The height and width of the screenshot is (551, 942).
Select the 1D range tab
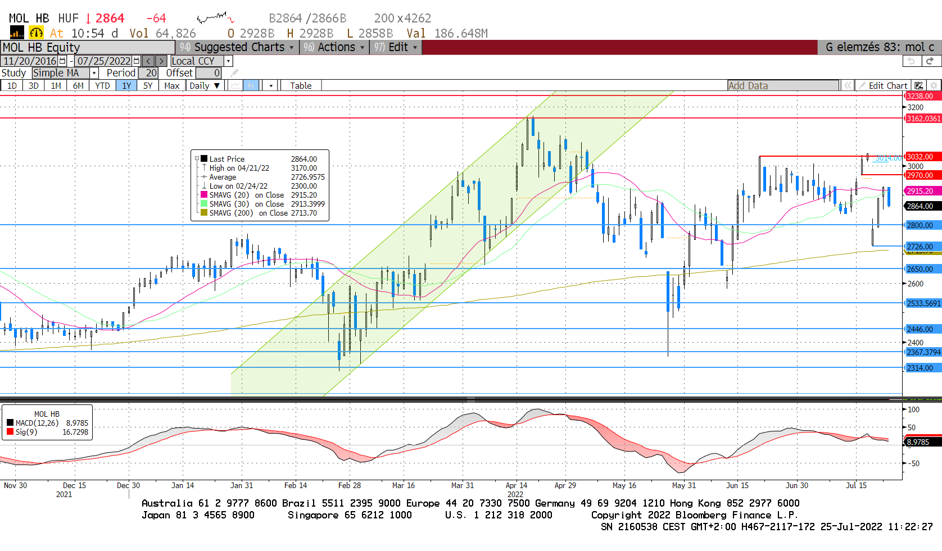pyautogui.click(x=12, y=85)
